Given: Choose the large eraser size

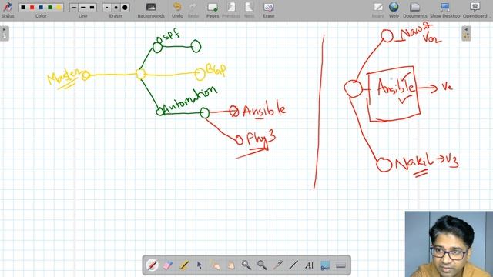Looking at the screenshot, I should click(125, 7).
